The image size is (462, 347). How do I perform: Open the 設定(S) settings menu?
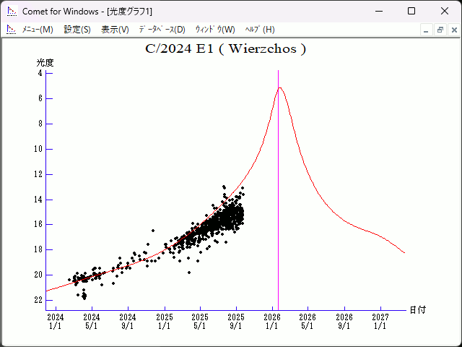click(x=77, y=30)
